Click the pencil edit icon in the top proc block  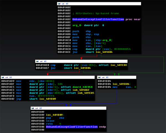tap(63, 4)
